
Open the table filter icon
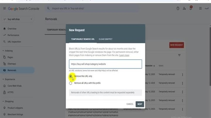click(179, 55)
